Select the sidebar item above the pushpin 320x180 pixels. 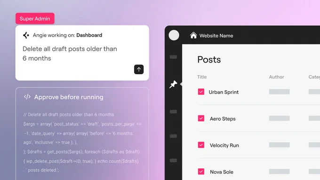point(173,57)
